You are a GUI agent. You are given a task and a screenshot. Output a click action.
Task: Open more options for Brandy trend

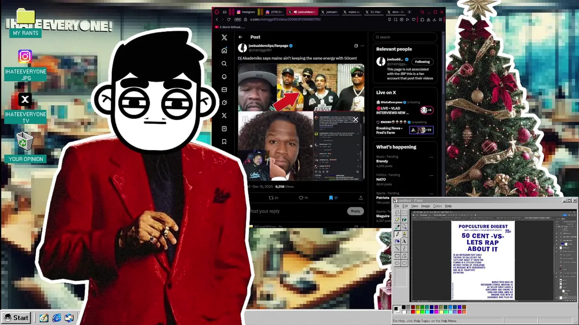pos(431,157)
